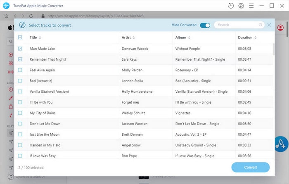The height and width of the screenshot is (184, 289).
Task: Uncheck Remember That Night? track
Action: click(x=20, y=59)
